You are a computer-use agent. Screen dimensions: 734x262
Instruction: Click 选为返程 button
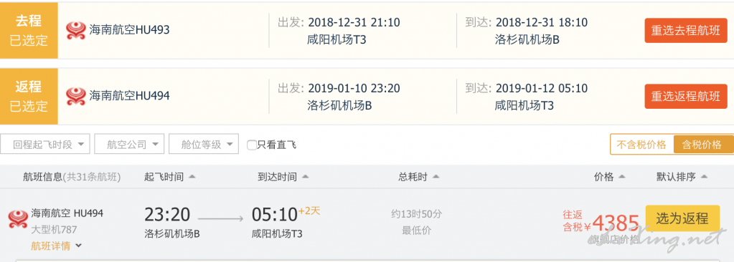682,218
